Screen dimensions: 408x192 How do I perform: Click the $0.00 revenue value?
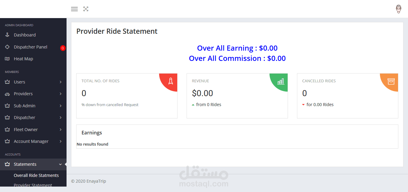[203, 93]
